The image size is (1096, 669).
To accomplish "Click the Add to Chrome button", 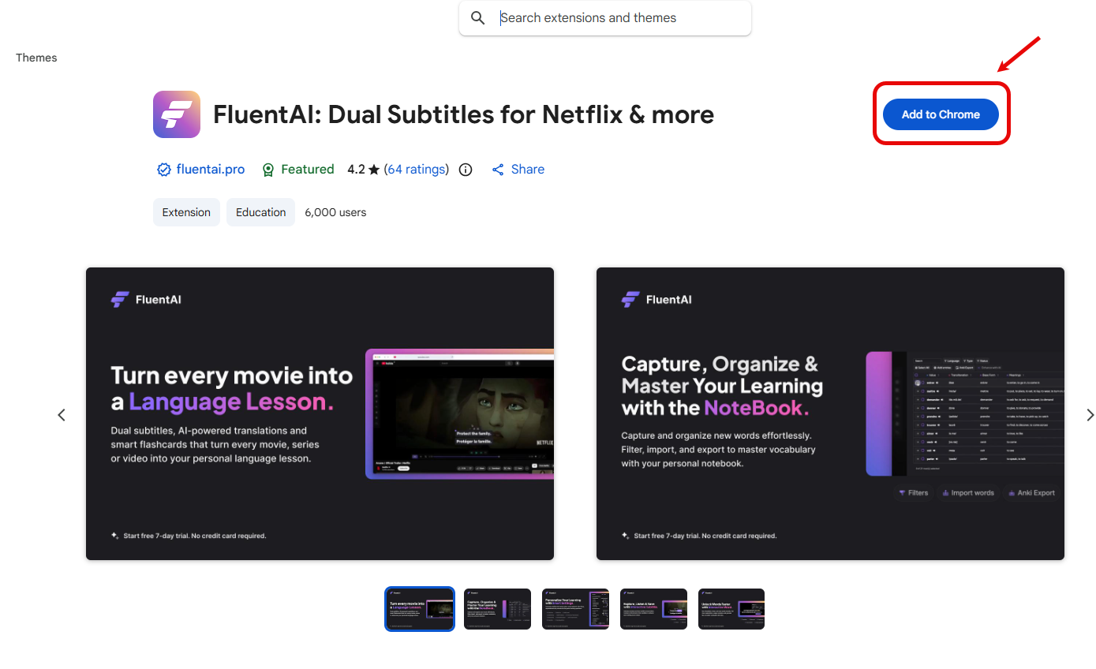I will (x=941, y=114).
